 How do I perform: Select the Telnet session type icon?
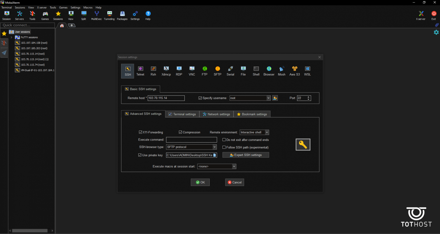point(140,71)
